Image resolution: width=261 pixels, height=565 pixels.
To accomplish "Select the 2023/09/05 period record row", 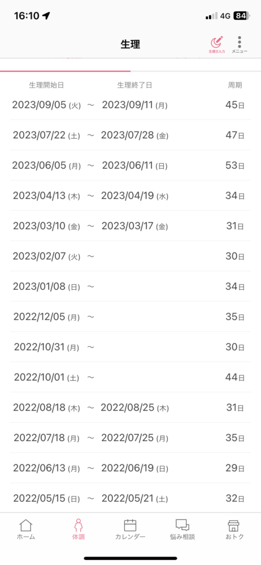I will pos(130,105).
